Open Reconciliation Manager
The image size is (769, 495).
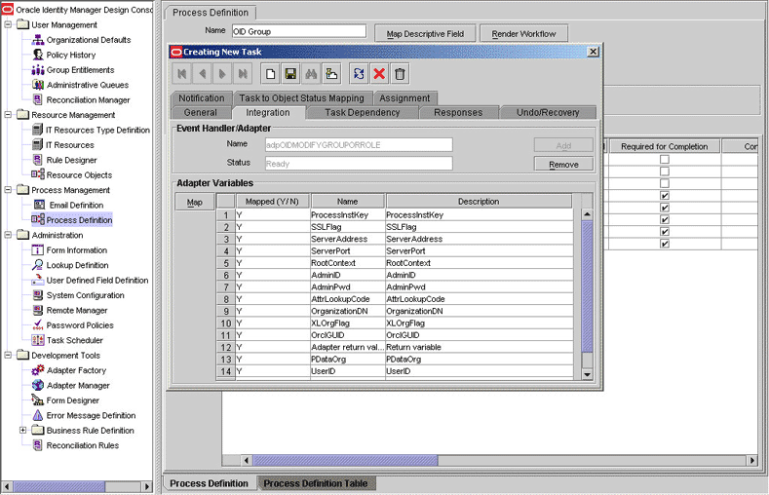pyautogui.click(x=88, y=100)
